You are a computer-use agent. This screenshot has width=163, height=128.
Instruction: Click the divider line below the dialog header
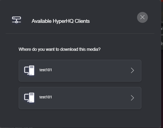pos(80,33)
